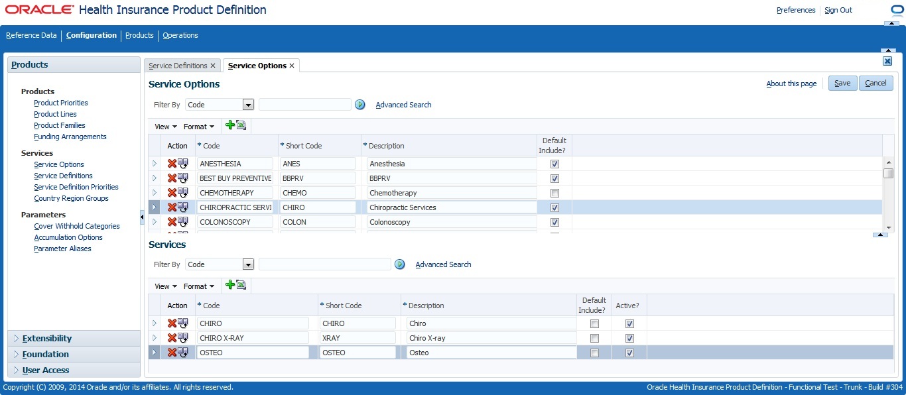Image resolution: width=906 pixels, height=395 pixels.
Task: Toggle Default Include for ANESTHESIA
Action: [554, 164]
